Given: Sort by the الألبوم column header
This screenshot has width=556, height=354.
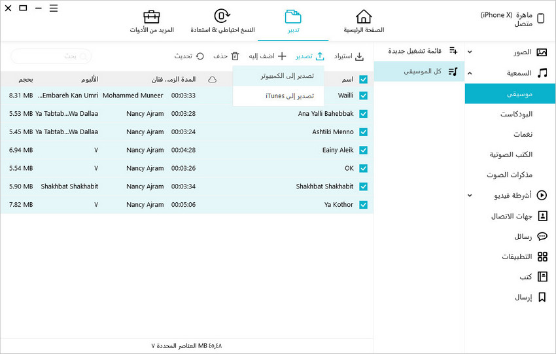Looking at the screenshot, I should coord(90,79).
